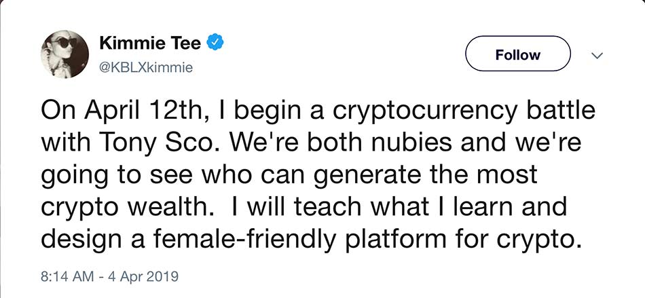Viewport: 645px width, 298px height.
Task: Click the date 4 Apr 2019
Action: [x=143, y=276]
